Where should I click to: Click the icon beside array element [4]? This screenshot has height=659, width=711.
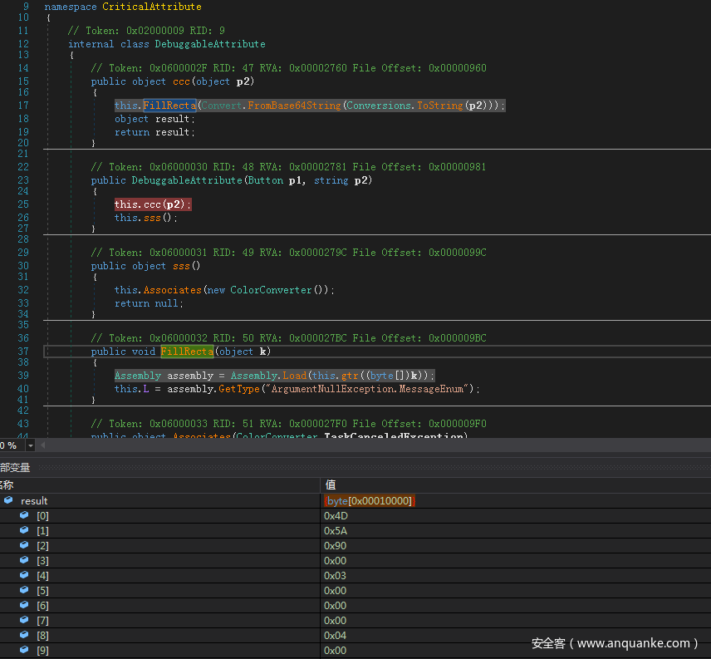tap(24, 575)
